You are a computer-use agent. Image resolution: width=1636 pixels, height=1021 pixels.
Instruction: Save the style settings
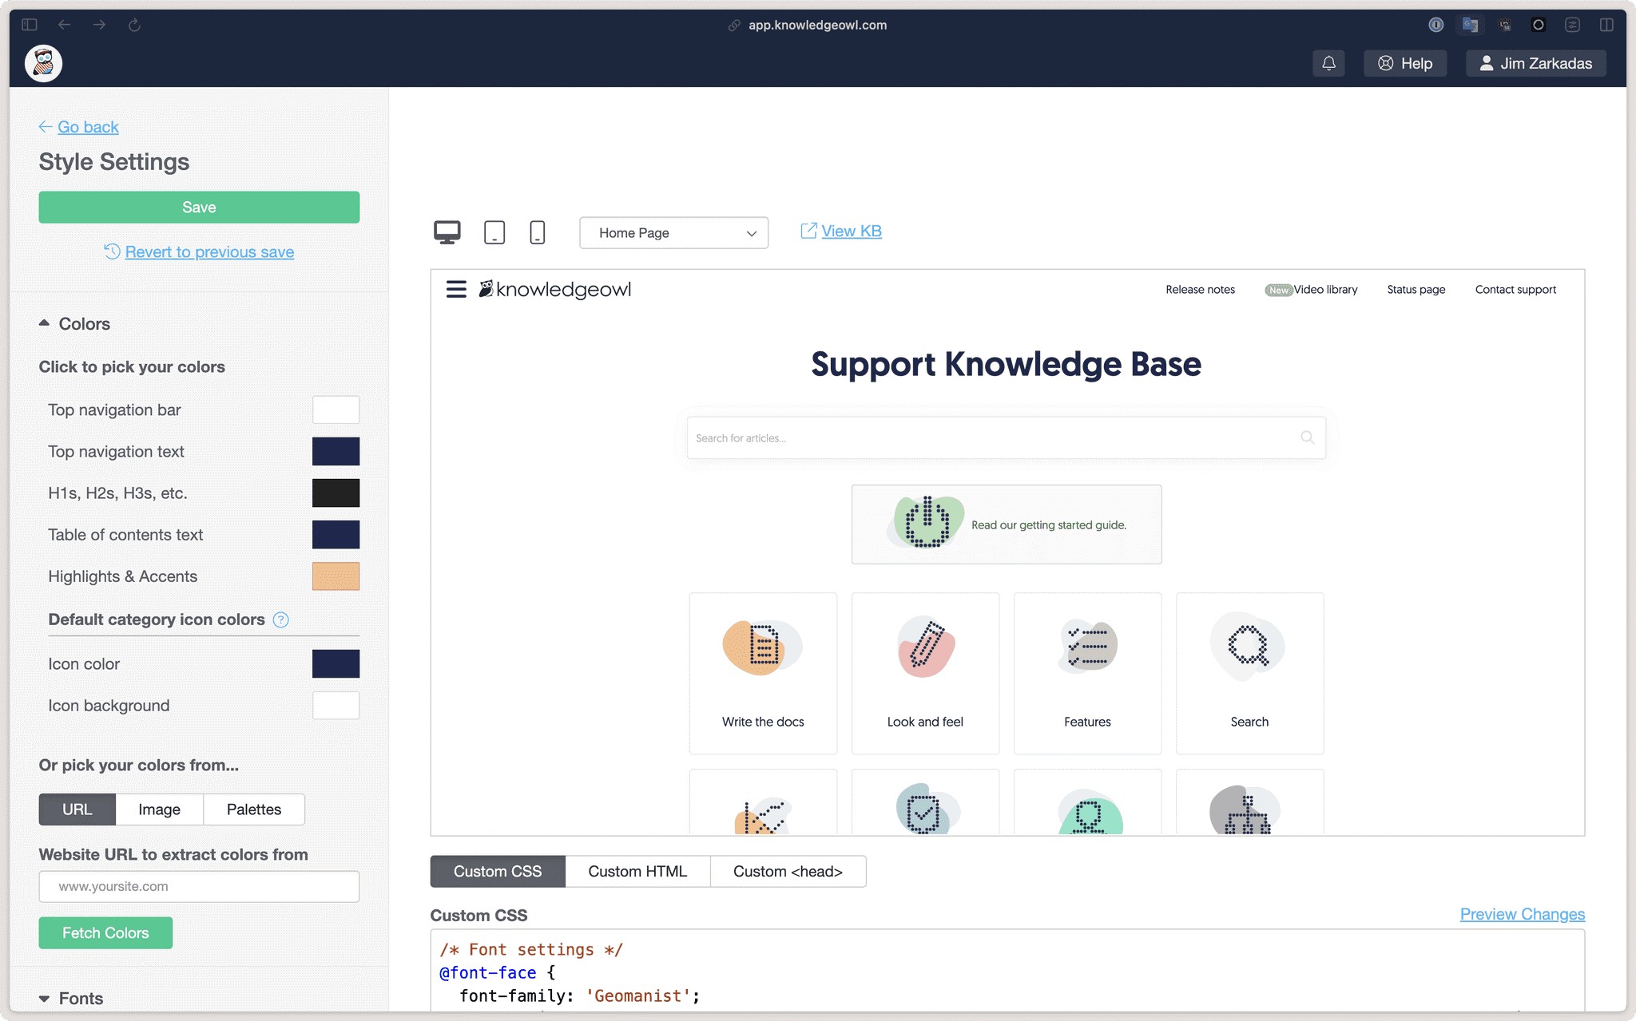(199, 207)
